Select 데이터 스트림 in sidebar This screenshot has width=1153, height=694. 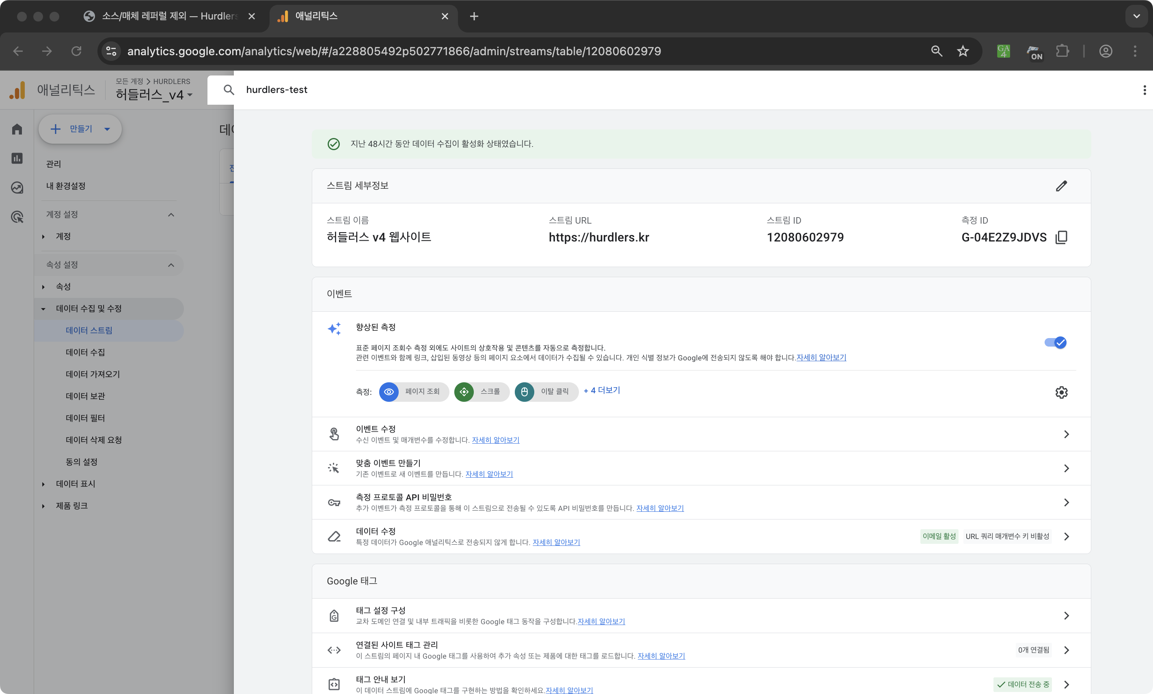(x=108, y=331)
